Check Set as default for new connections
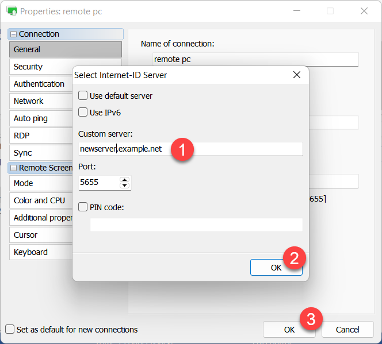 click(10, 330)
